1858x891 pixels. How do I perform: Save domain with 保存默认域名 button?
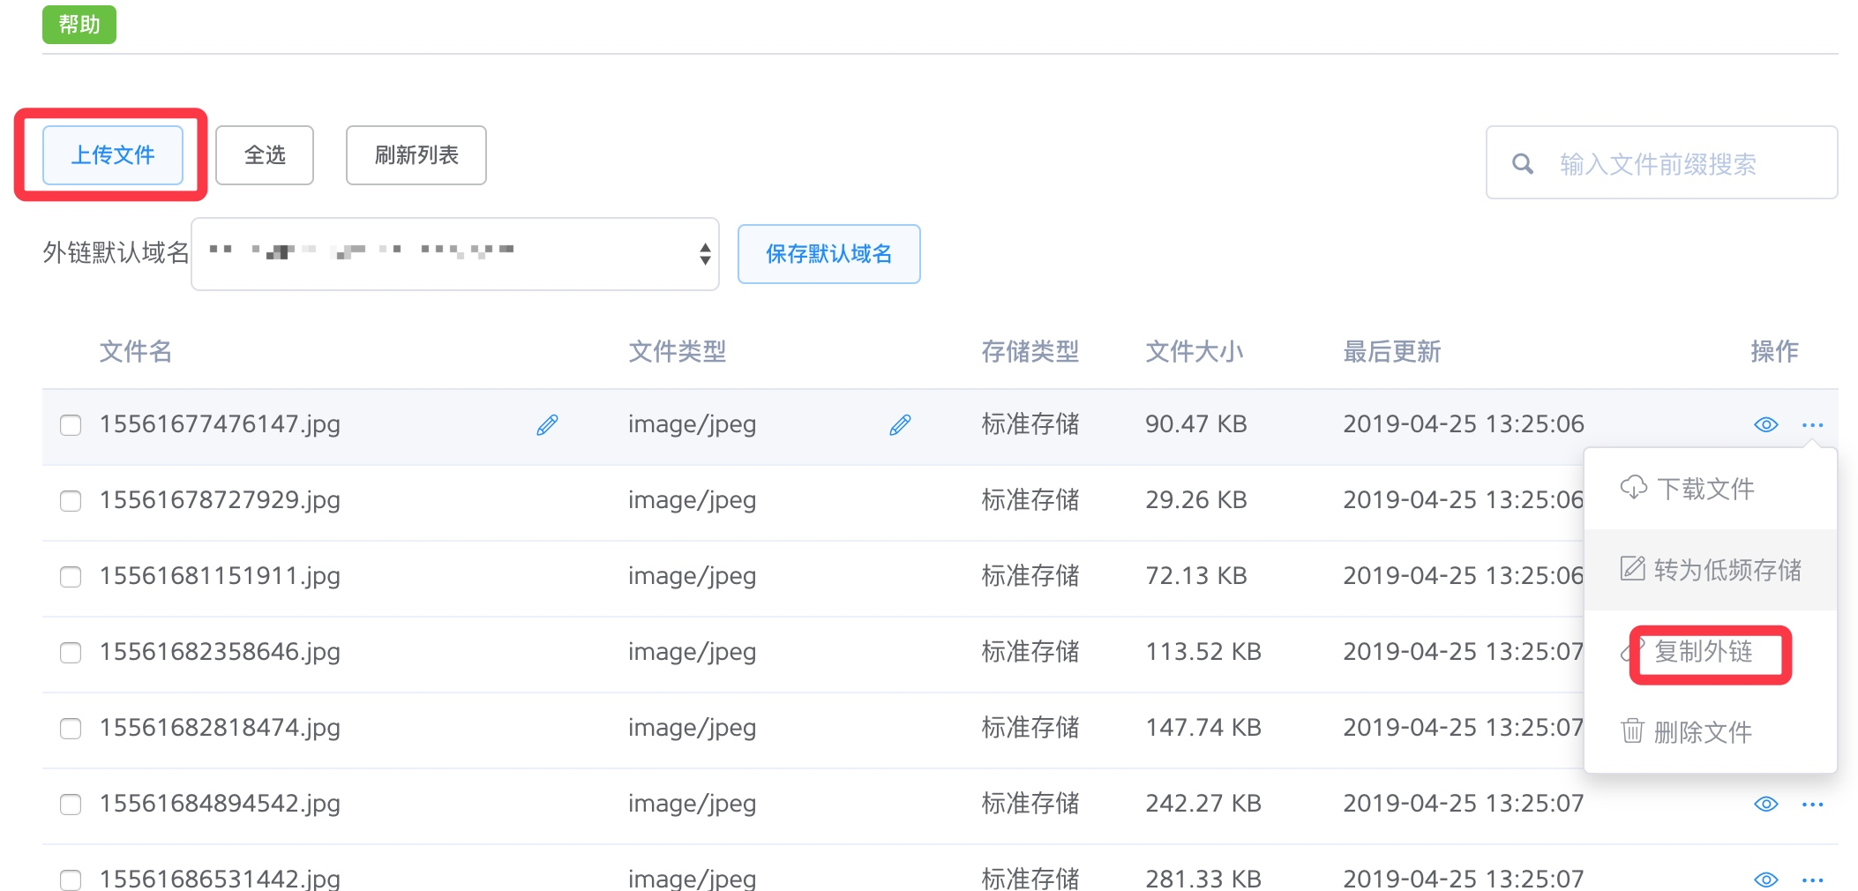point(828,254)
